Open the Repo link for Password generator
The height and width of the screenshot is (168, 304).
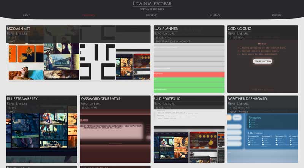click(84, 103)
